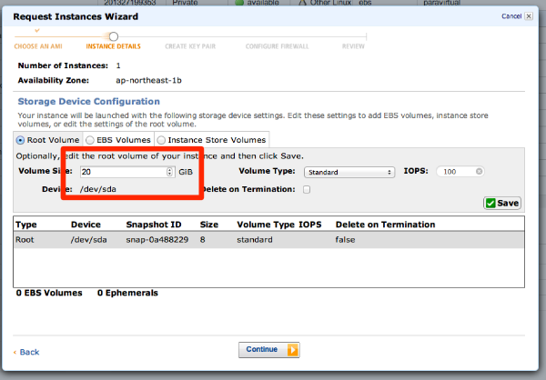
Task: Select the Root row in the volume table
Action: click(268, 240)
